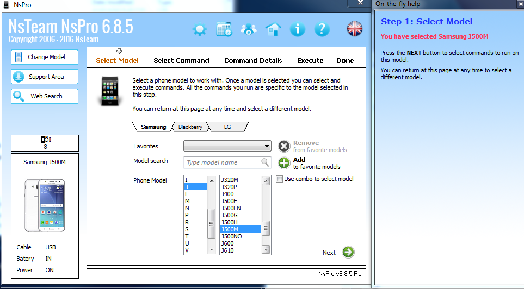Image resolution: width=524 pixels, height=289 pixels.
Task: Close the On-the-fly help panel
Action: click(520, 4)
